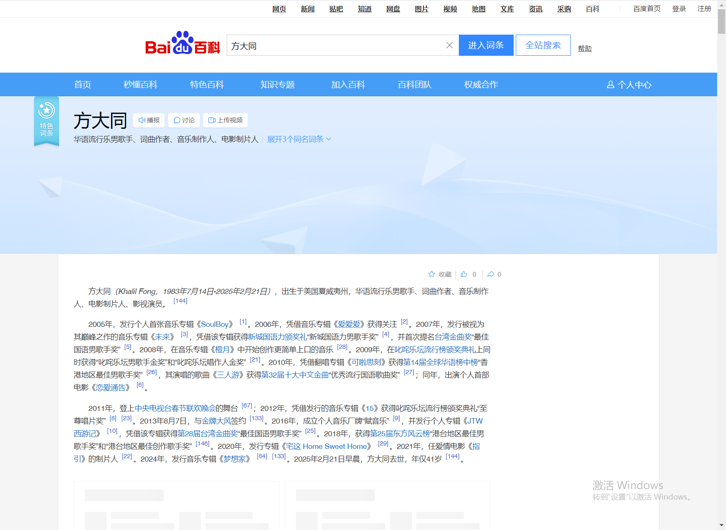Click the 百度首页 link
726x530 pixels.
[647, 9]
